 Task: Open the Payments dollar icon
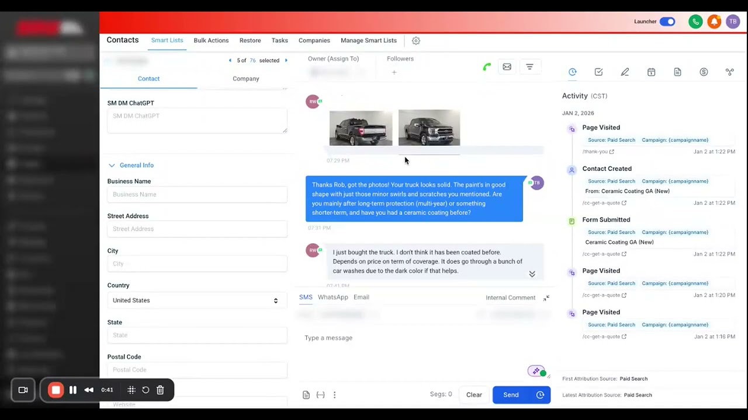704,72
